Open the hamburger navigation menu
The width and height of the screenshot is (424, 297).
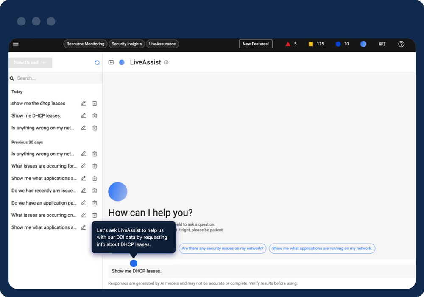[16, 44]
